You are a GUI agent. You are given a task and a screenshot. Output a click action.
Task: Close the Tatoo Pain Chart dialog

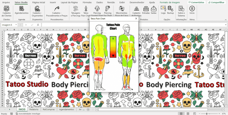[x=136, y=19]
